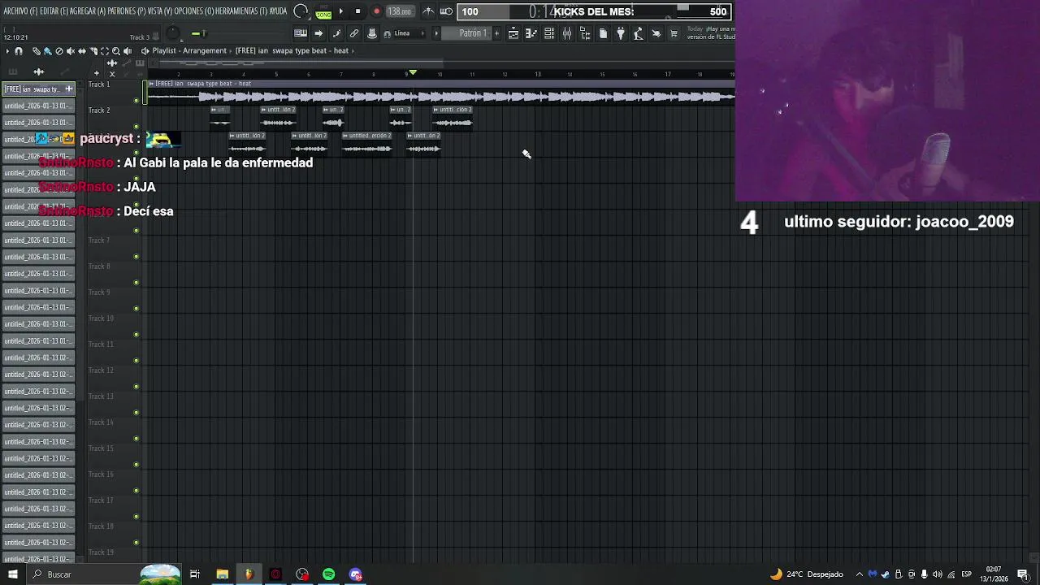Click the one-click audio recording icon
The height and width of the screenshot is (585, 1040).
(656, 33)
